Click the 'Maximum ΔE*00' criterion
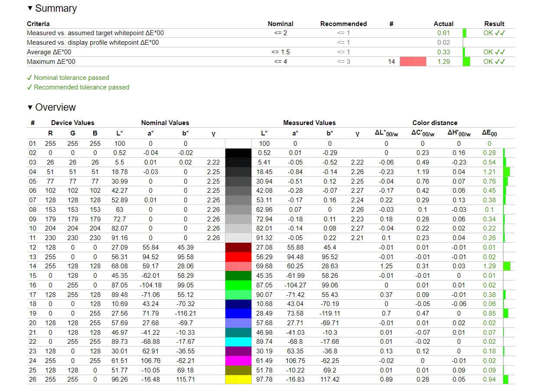The width and height of the screenshot is (544, 389). 51,62
